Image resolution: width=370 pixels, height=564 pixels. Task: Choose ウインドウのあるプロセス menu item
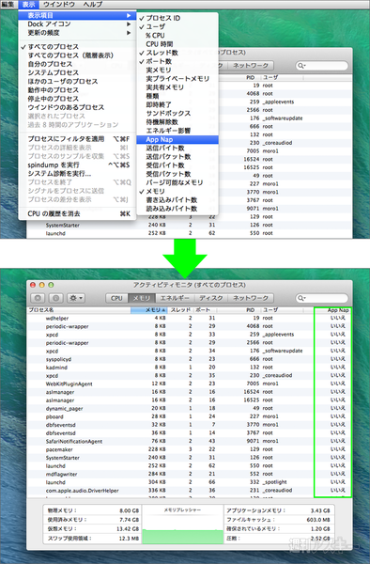tap(77, 107)
